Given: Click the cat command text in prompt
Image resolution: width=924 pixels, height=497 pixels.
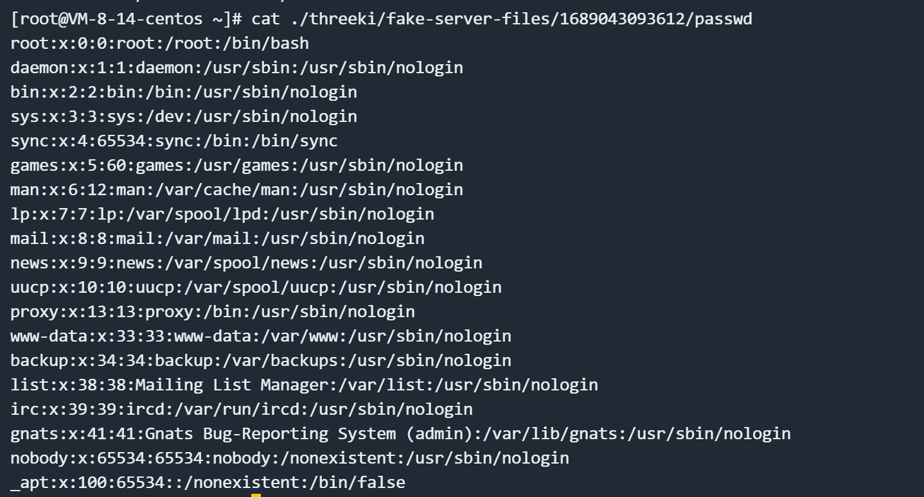Looking at the screenshot, I should [x=265, y=19].
